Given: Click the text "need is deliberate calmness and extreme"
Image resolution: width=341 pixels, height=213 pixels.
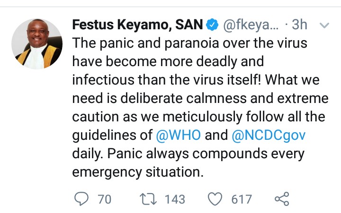Looking at the screenshot, I should coord(200,99).
